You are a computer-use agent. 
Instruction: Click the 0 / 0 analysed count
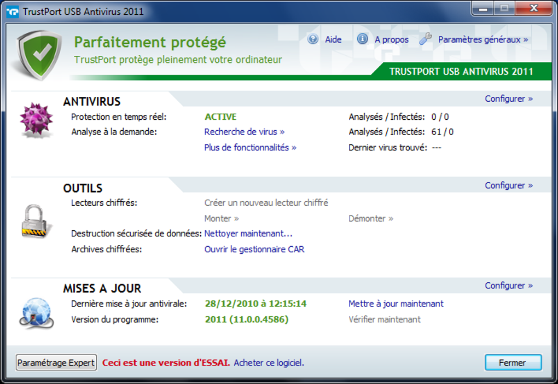tap(440, 117)
